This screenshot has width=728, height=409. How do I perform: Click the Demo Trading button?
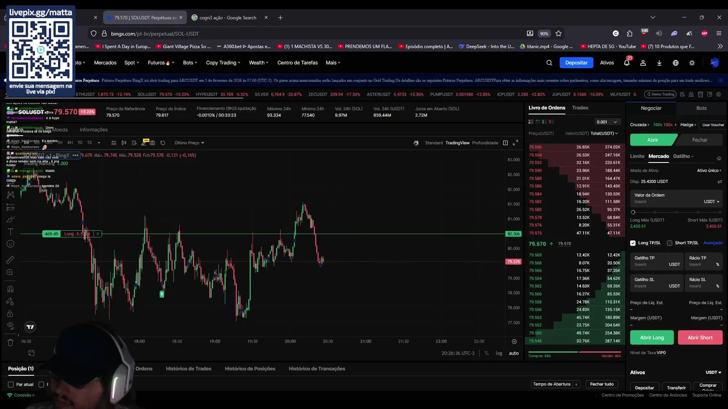[660, 94]
